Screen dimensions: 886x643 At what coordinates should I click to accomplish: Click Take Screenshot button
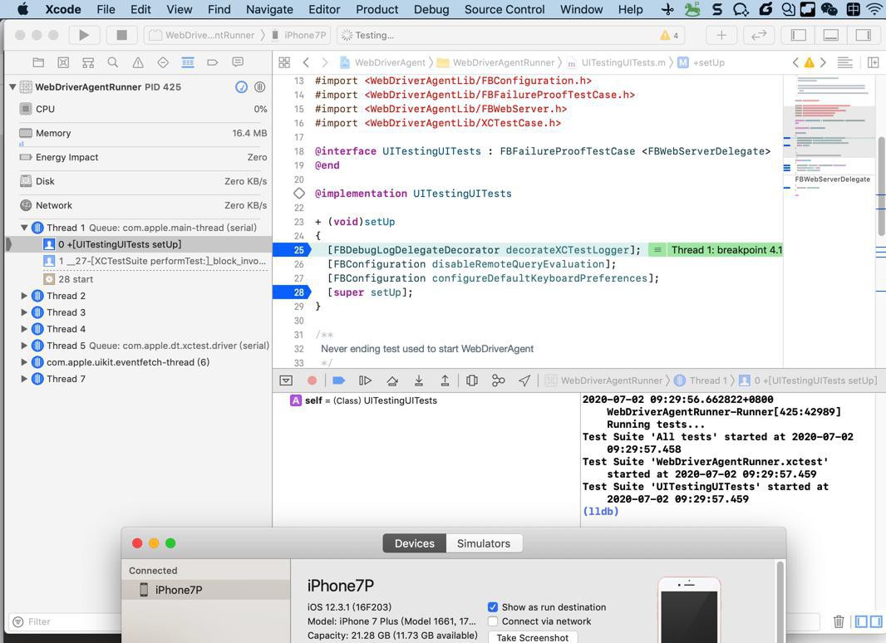pos(532,637)
